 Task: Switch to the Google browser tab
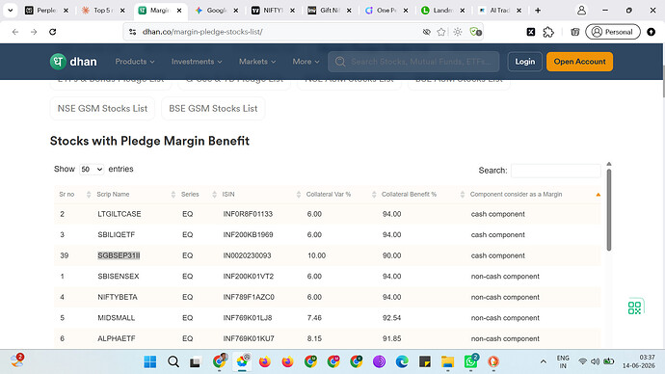coord(216,11)
